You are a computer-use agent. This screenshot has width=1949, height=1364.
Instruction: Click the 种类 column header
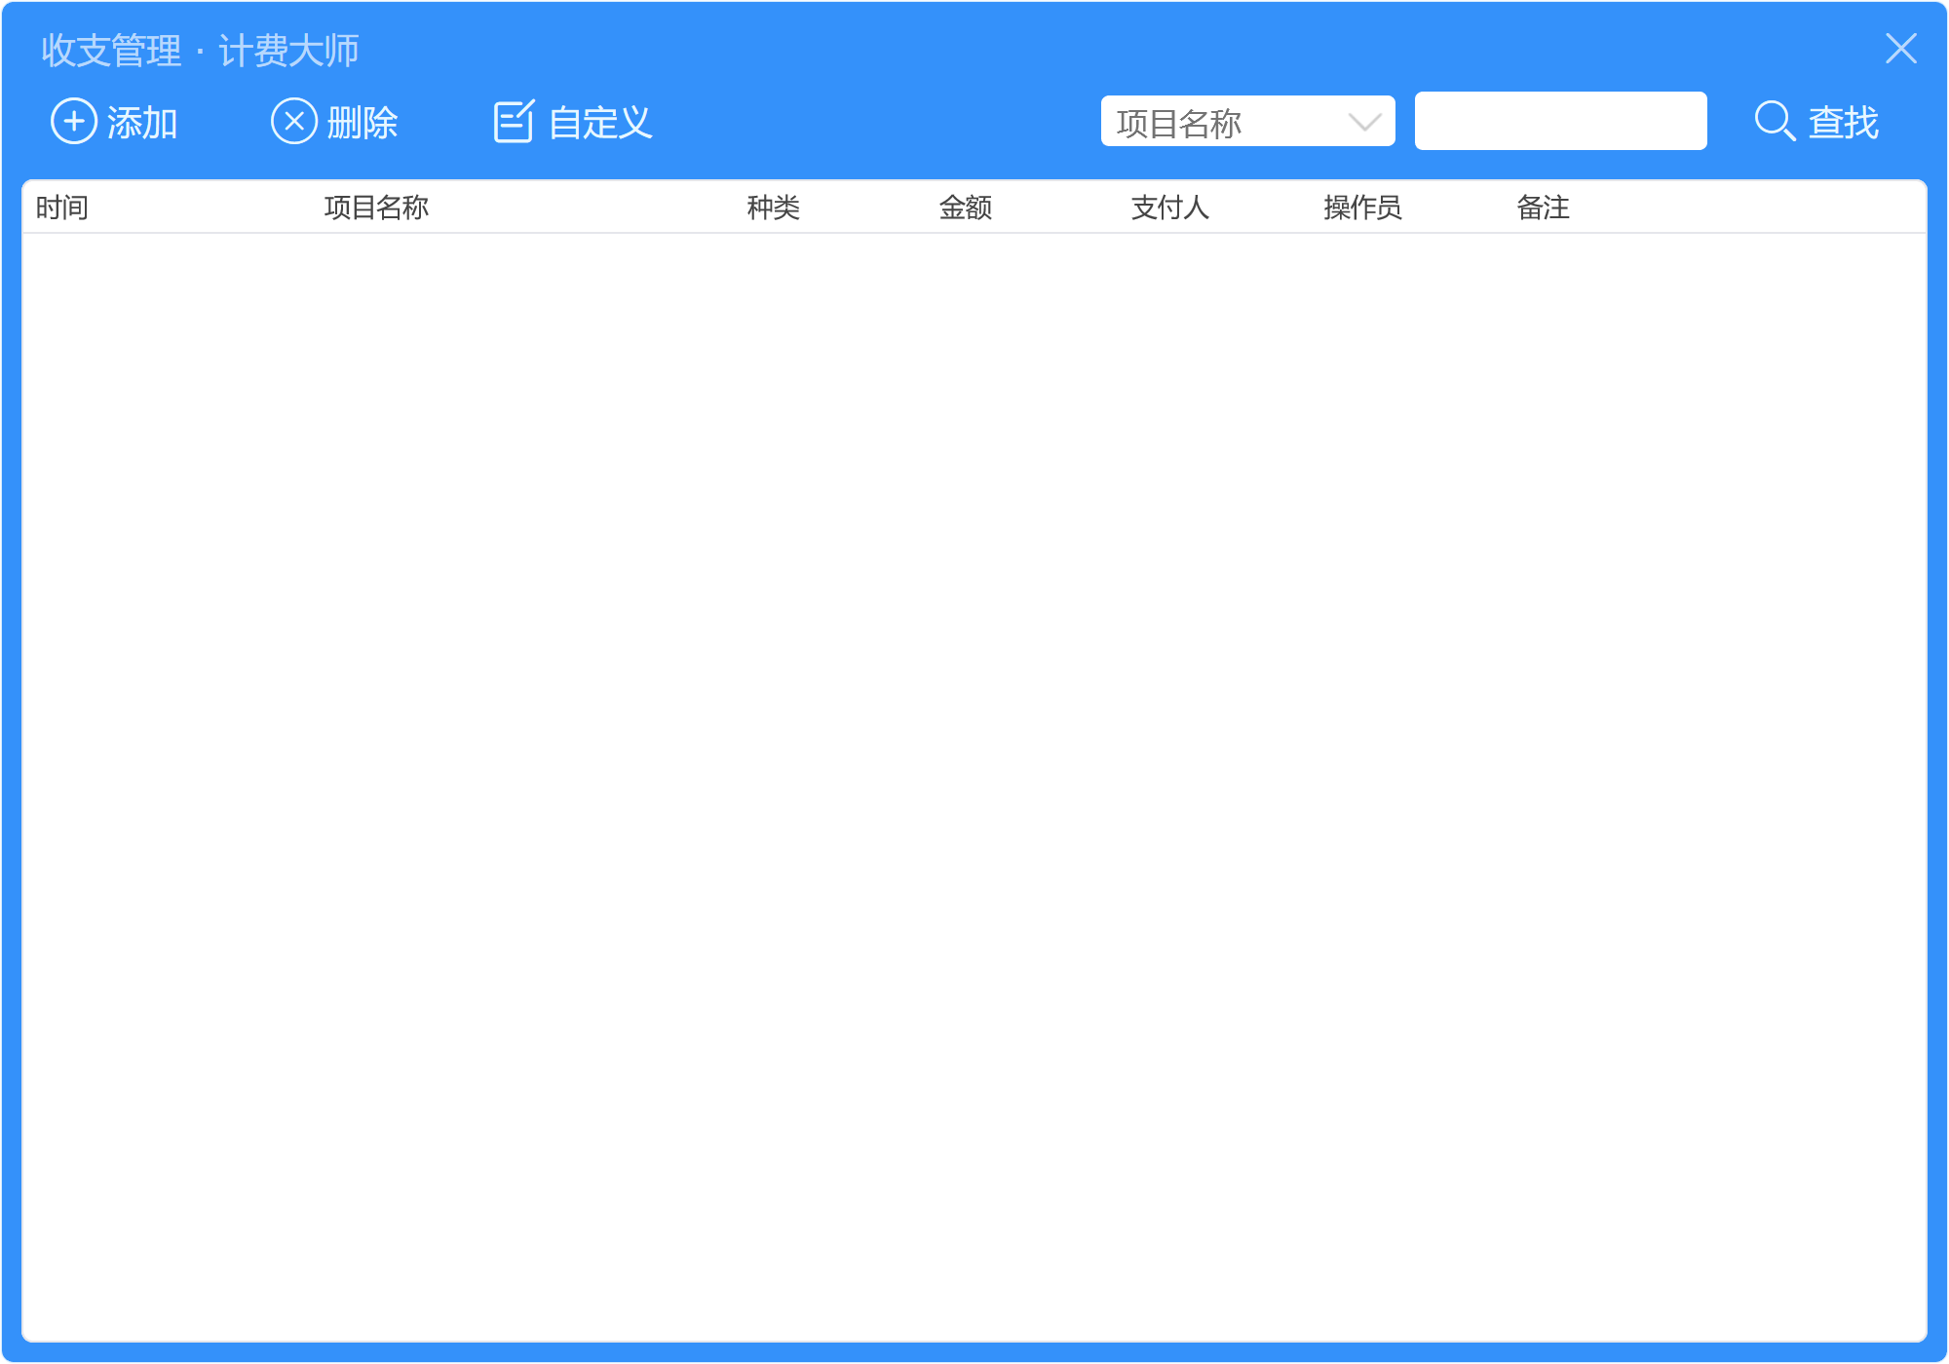click(774, 208)
